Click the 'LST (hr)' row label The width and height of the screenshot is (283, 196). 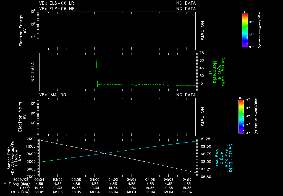(x=22, y=188)
